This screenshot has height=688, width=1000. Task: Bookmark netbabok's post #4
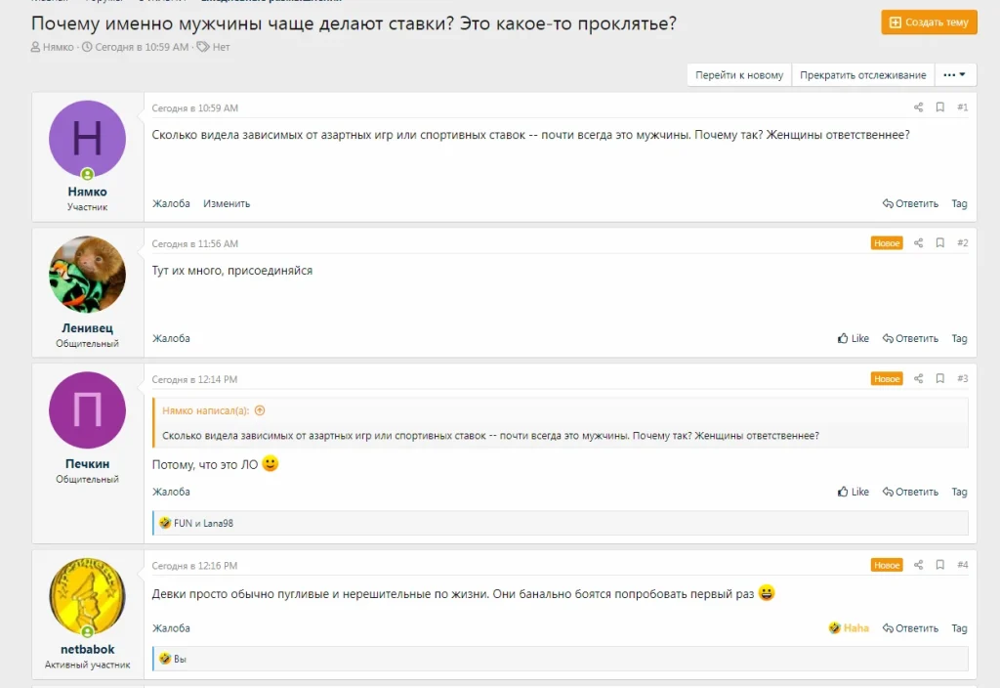(940, 565)
